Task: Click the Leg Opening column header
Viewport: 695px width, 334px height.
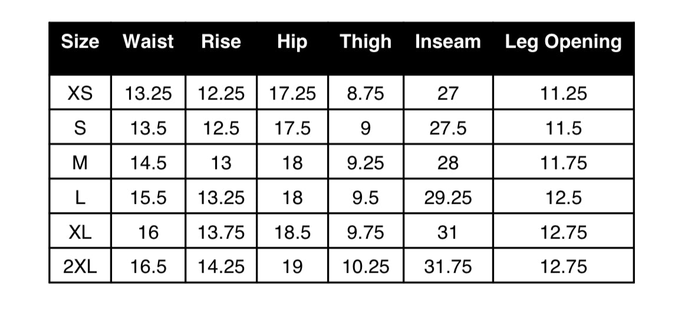Action: (x=564, y=42)
